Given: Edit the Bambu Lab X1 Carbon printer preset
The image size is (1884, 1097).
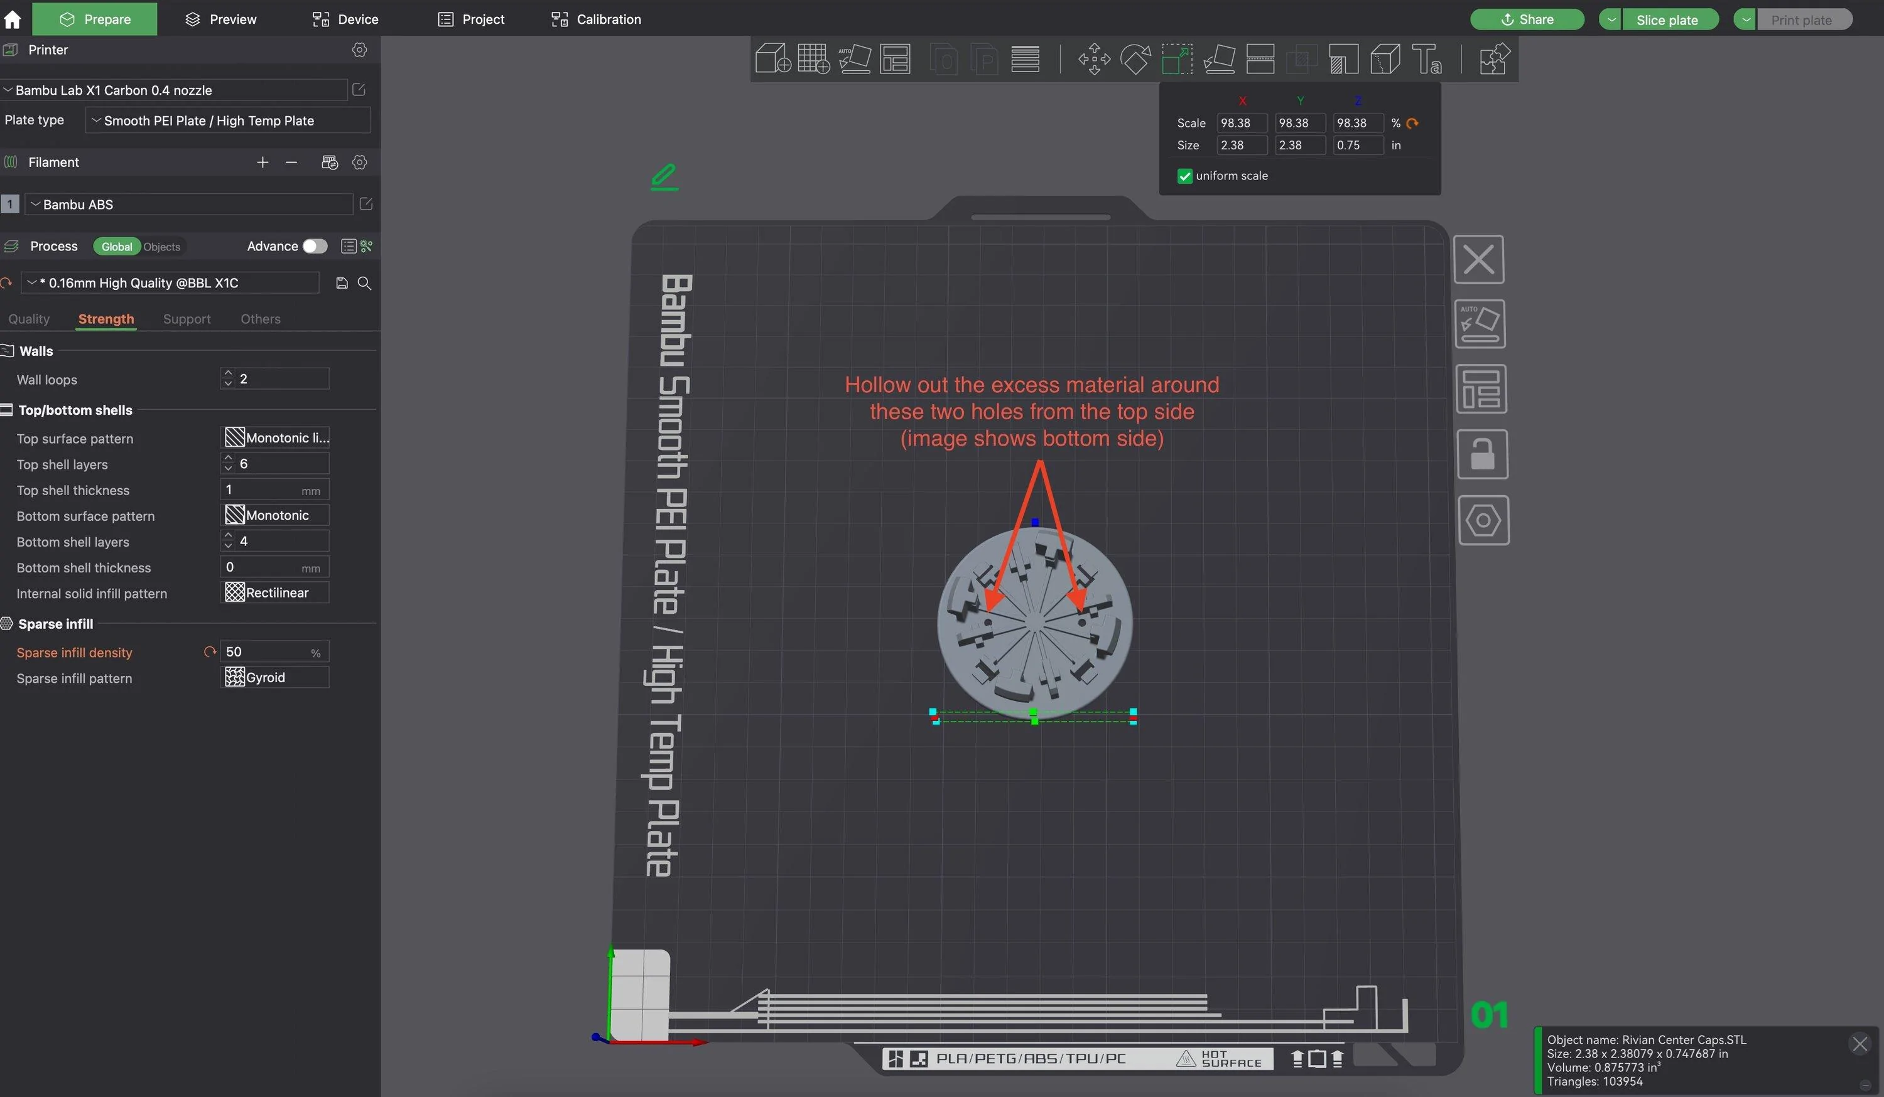Looking at the screenshot, I should 359,90.
